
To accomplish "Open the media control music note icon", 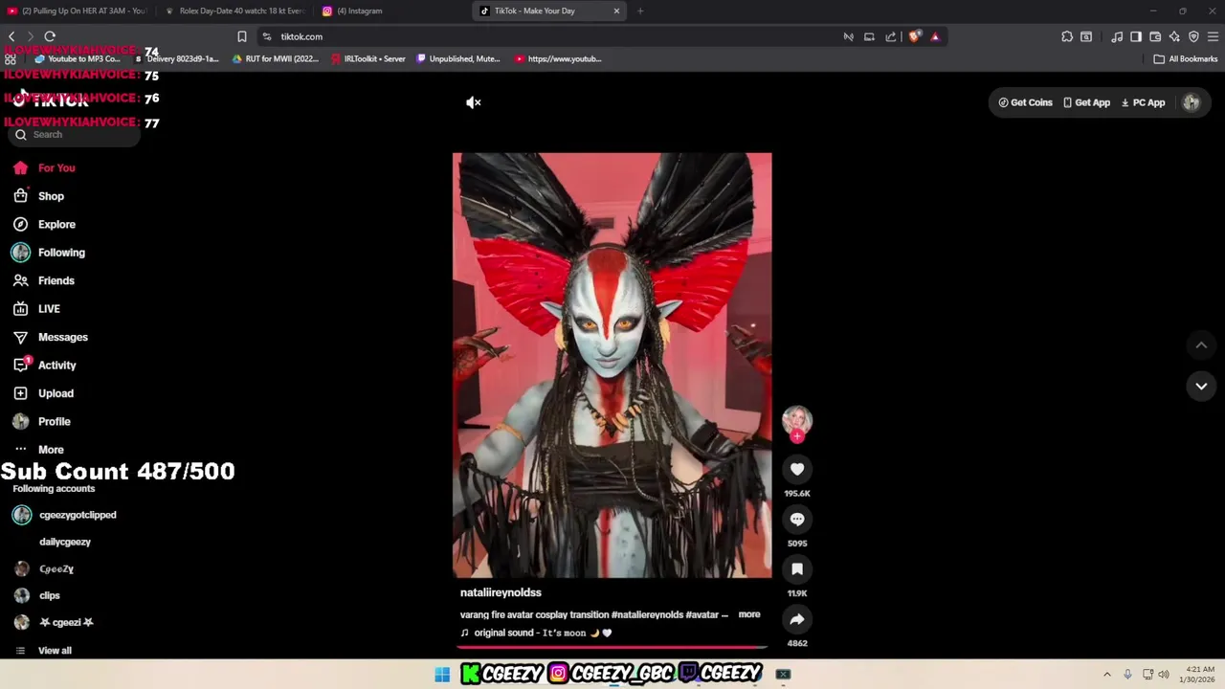I will coord(1117,36).
